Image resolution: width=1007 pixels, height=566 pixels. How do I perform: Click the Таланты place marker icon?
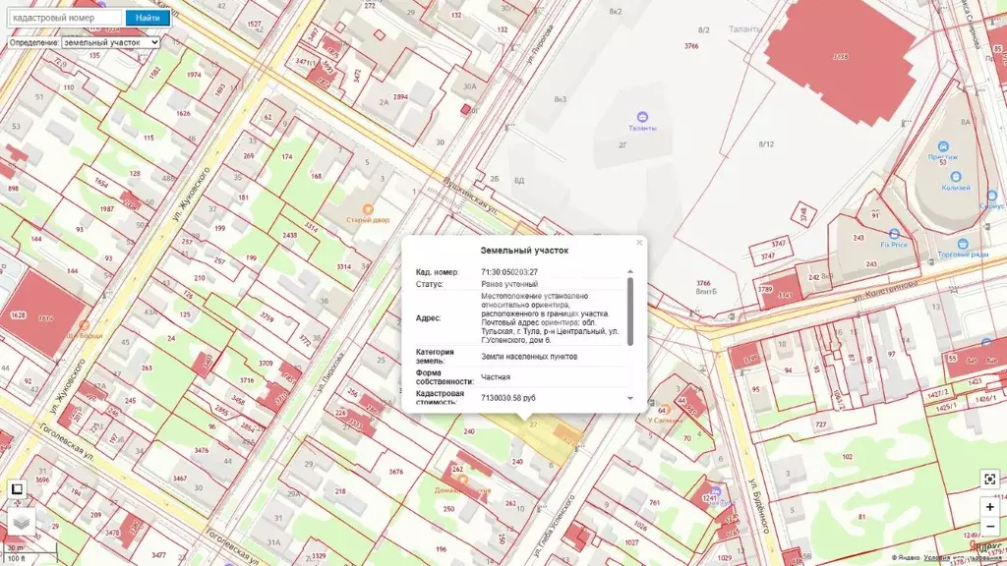tap(642, 117)
